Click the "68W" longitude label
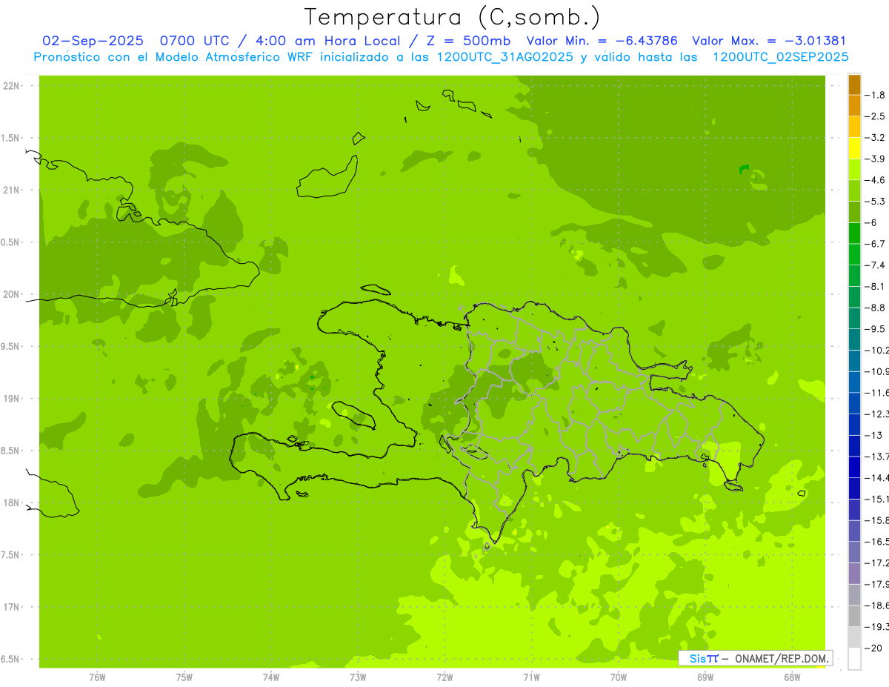 click(792, 677)
